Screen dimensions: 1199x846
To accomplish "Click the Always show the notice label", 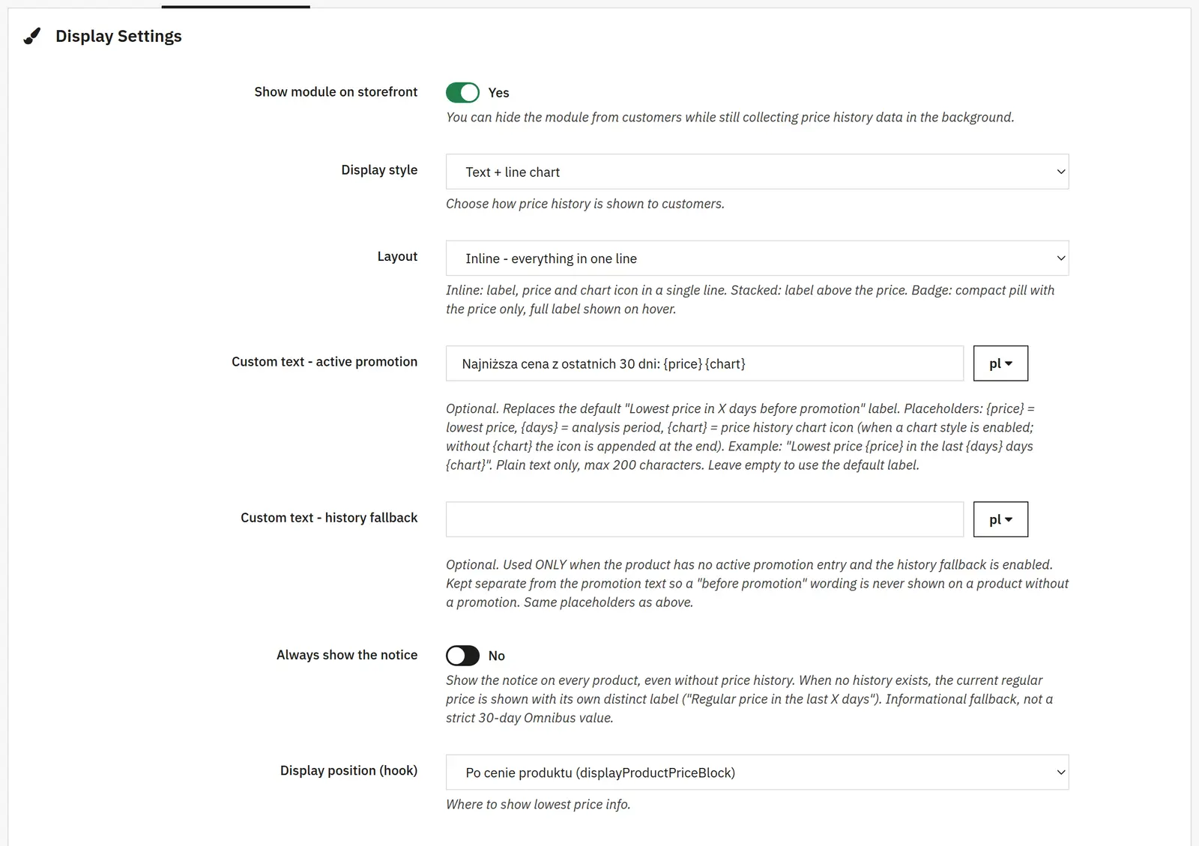I will [x=347, y=655].
